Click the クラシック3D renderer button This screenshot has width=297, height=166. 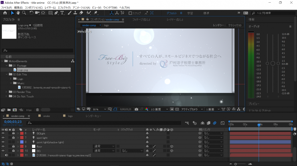click(x=235, y=25)
